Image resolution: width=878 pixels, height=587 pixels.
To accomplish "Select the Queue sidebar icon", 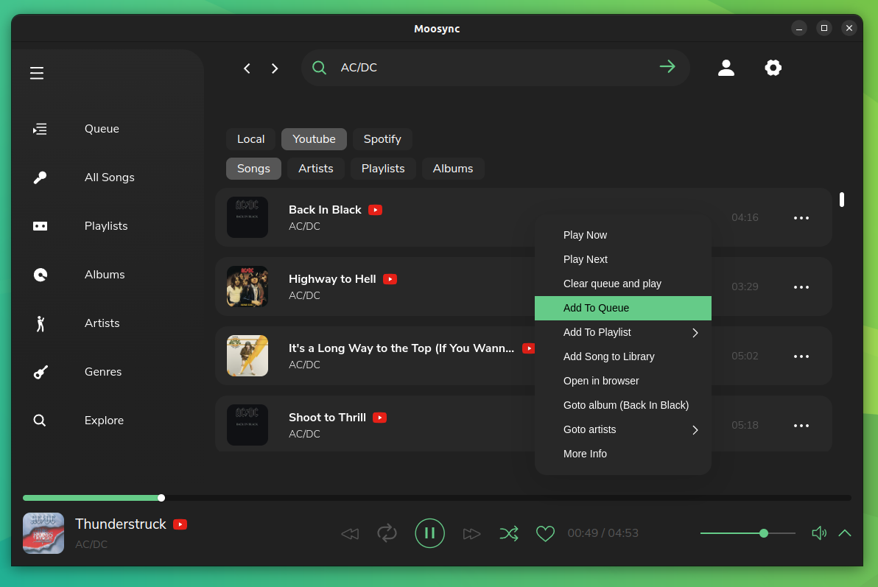I will point(40,128).
